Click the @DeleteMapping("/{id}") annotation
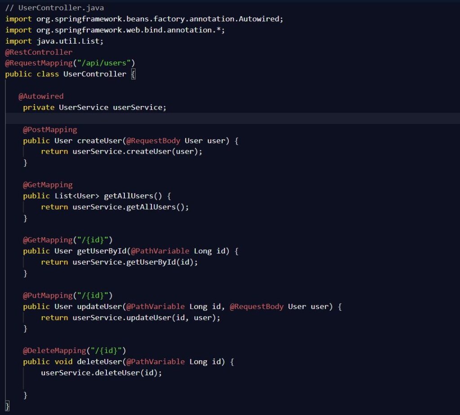The image size is (460, 415). click(75, 350)
